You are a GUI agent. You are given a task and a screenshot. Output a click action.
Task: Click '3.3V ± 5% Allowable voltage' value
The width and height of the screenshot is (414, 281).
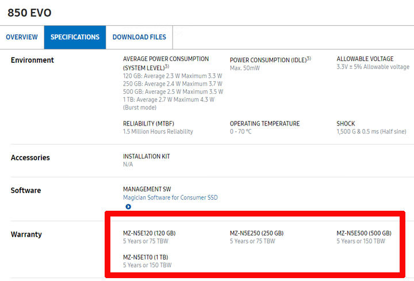pyautogui.click(x=373, y=67)
